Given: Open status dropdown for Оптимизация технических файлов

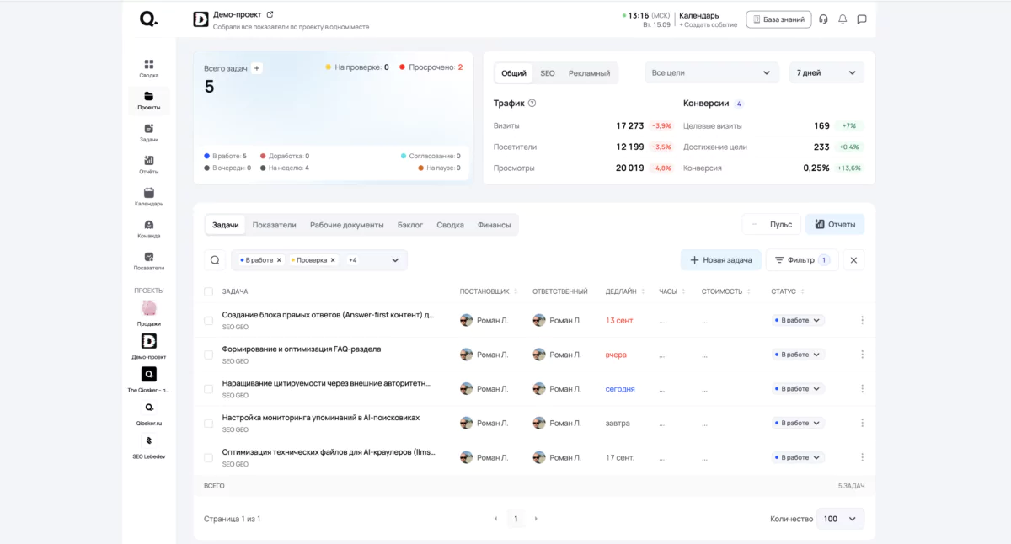Looking at the screenshot, I should pos(799,457).
